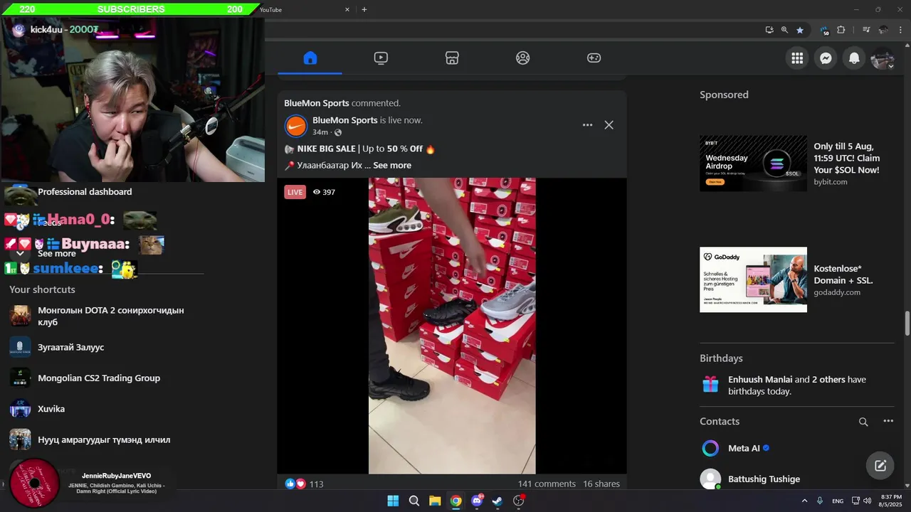Open Нууц амрагуудыг түмэнд илчил shortcut
This screenshot has width=911, height=512.
pos(104,439)
